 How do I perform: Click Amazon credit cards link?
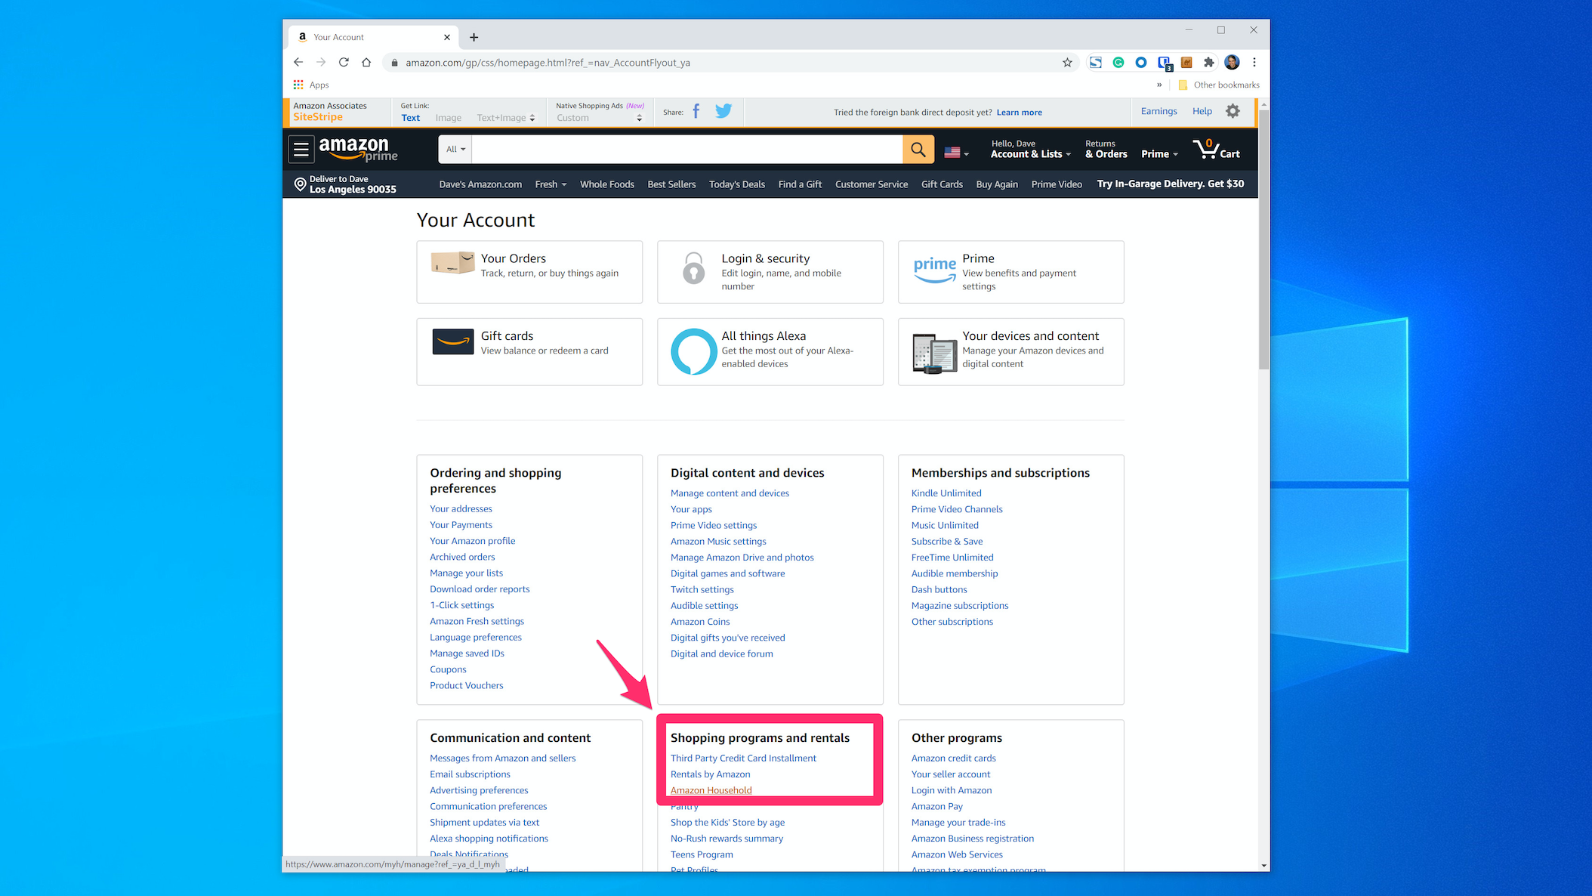tap(953, 759)
